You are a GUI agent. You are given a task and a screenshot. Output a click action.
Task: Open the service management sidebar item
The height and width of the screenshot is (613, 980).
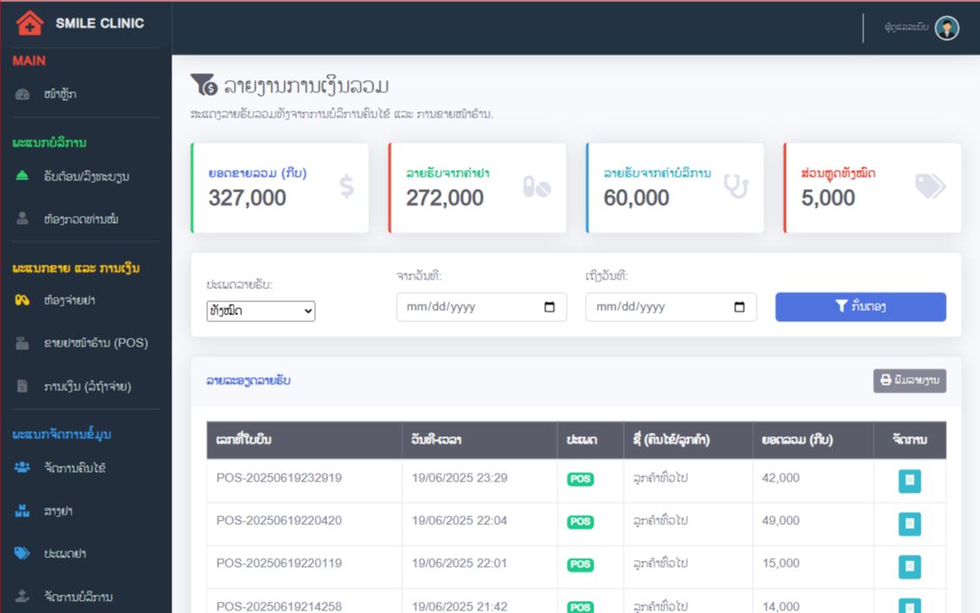click(78, 597)
